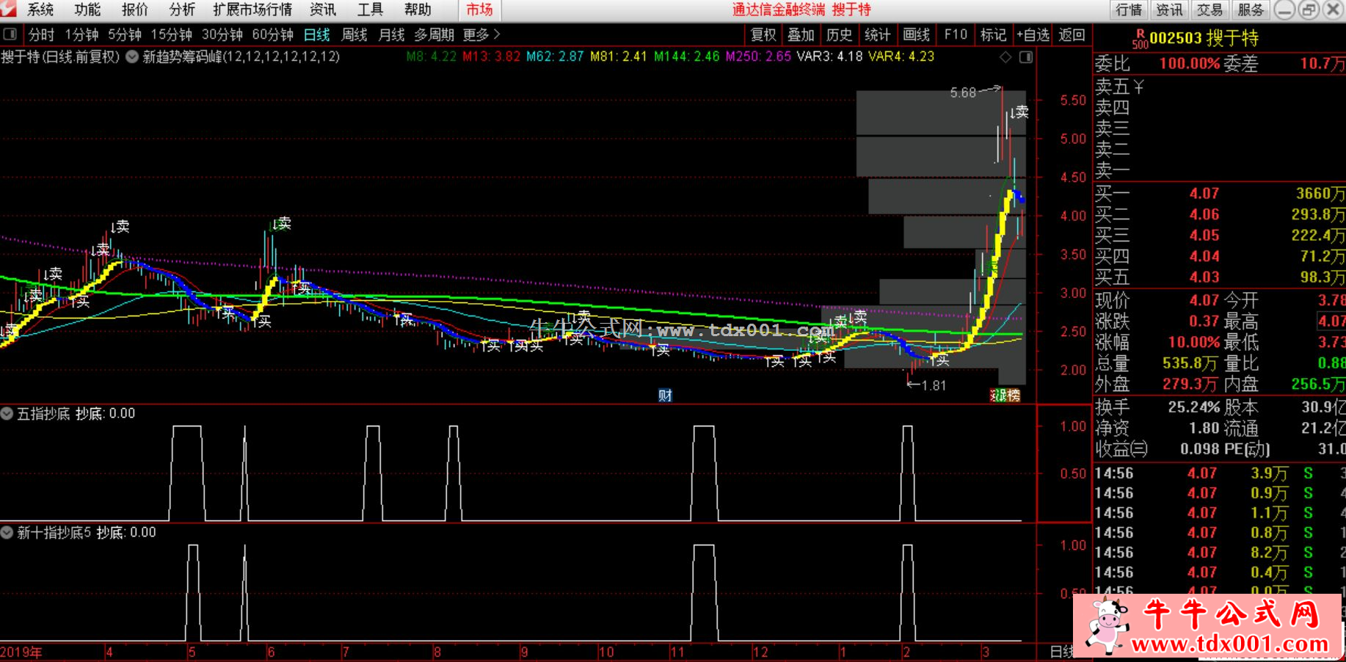1346x662 pixels.
Task: Click the 复权 toolbar button
Action: 763,34
